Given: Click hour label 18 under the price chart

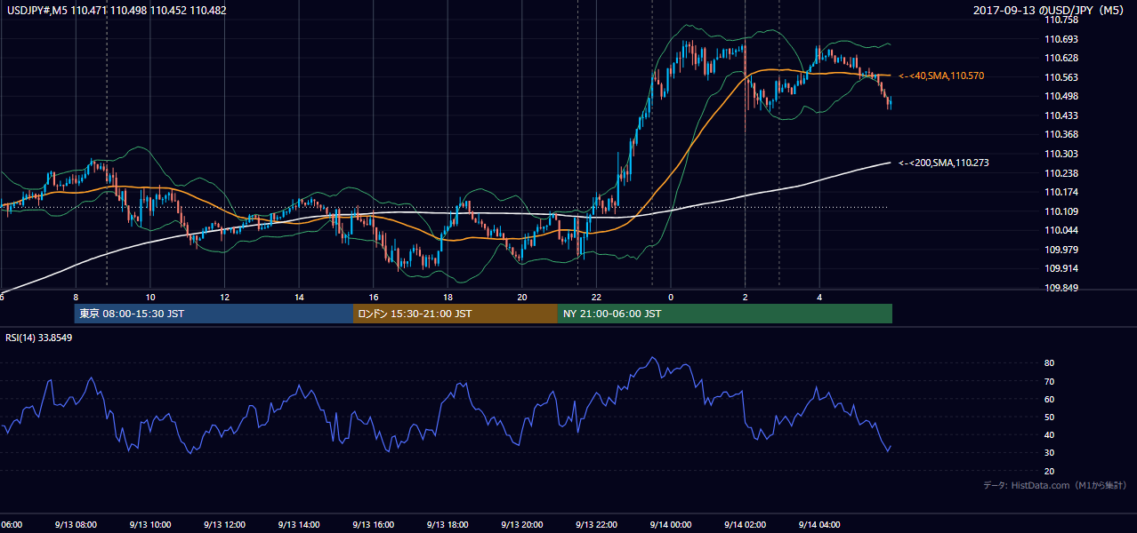Looking at the screenshot, I should 448,298.
